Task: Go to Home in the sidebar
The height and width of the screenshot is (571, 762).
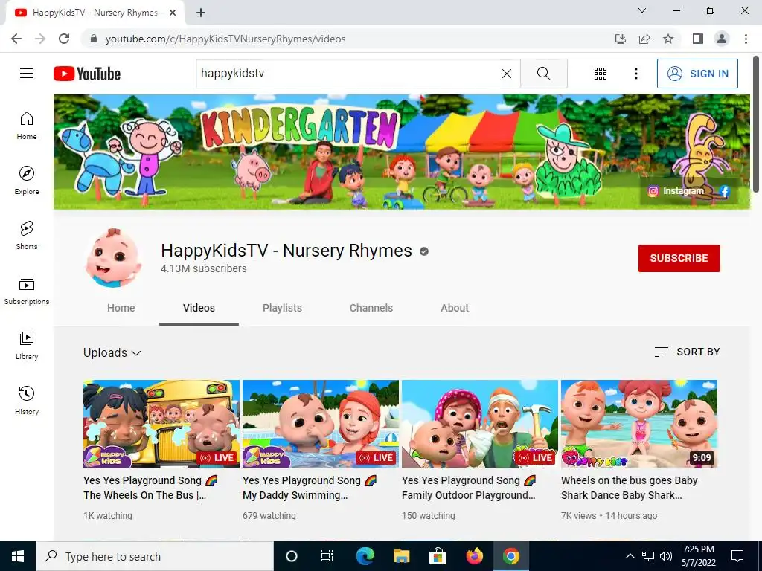Action: 27,125
